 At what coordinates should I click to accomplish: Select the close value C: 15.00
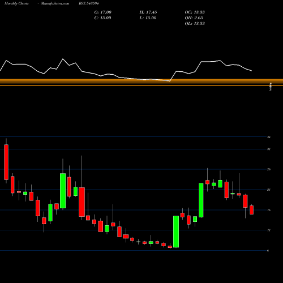tap(102, 18)
